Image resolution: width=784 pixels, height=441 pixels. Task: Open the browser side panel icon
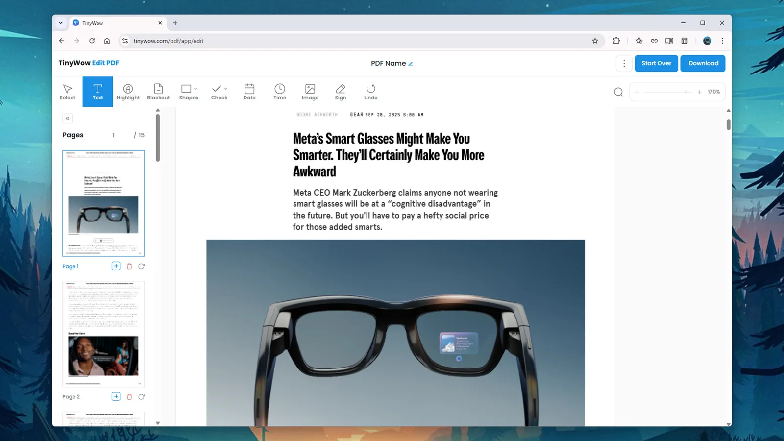click(685, 41)
